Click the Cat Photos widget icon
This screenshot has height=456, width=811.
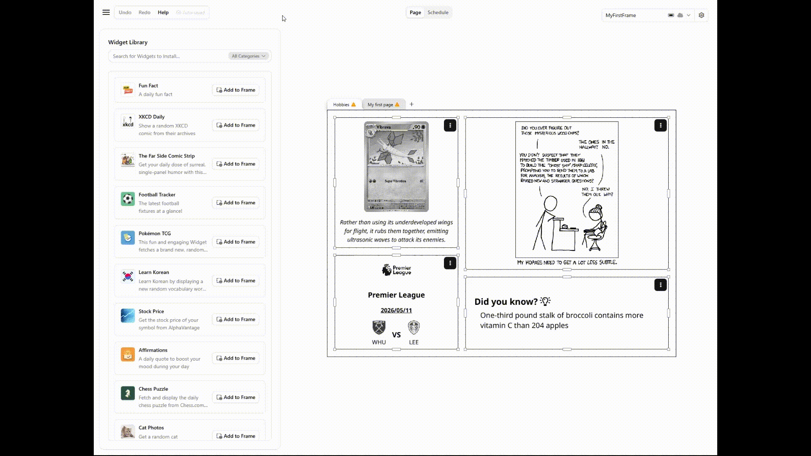tap(128, 432)
